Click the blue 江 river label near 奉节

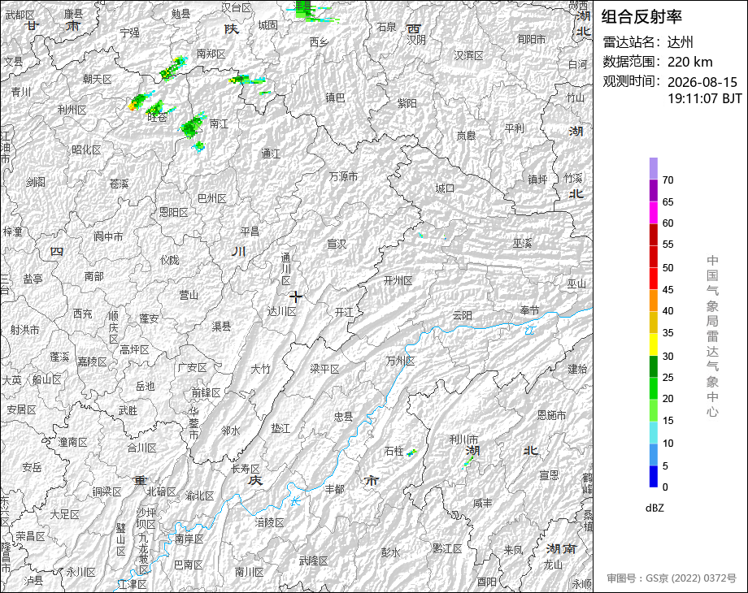pos(530,329)
